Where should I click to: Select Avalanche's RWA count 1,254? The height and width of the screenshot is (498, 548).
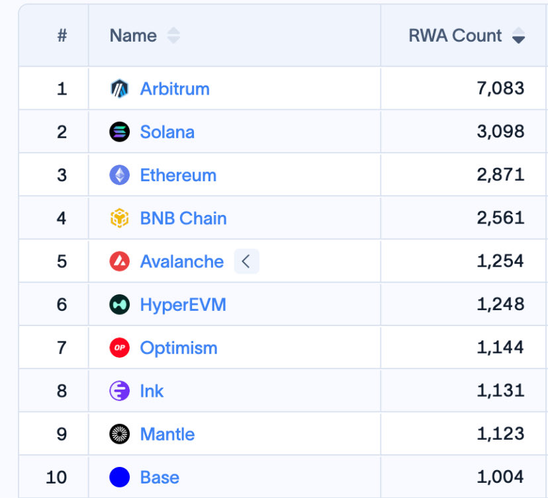tap(500, 261)
